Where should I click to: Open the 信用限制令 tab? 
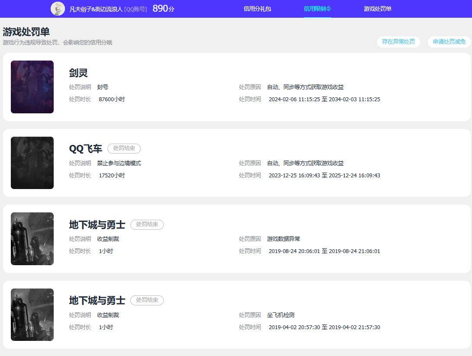pos(317,9)
